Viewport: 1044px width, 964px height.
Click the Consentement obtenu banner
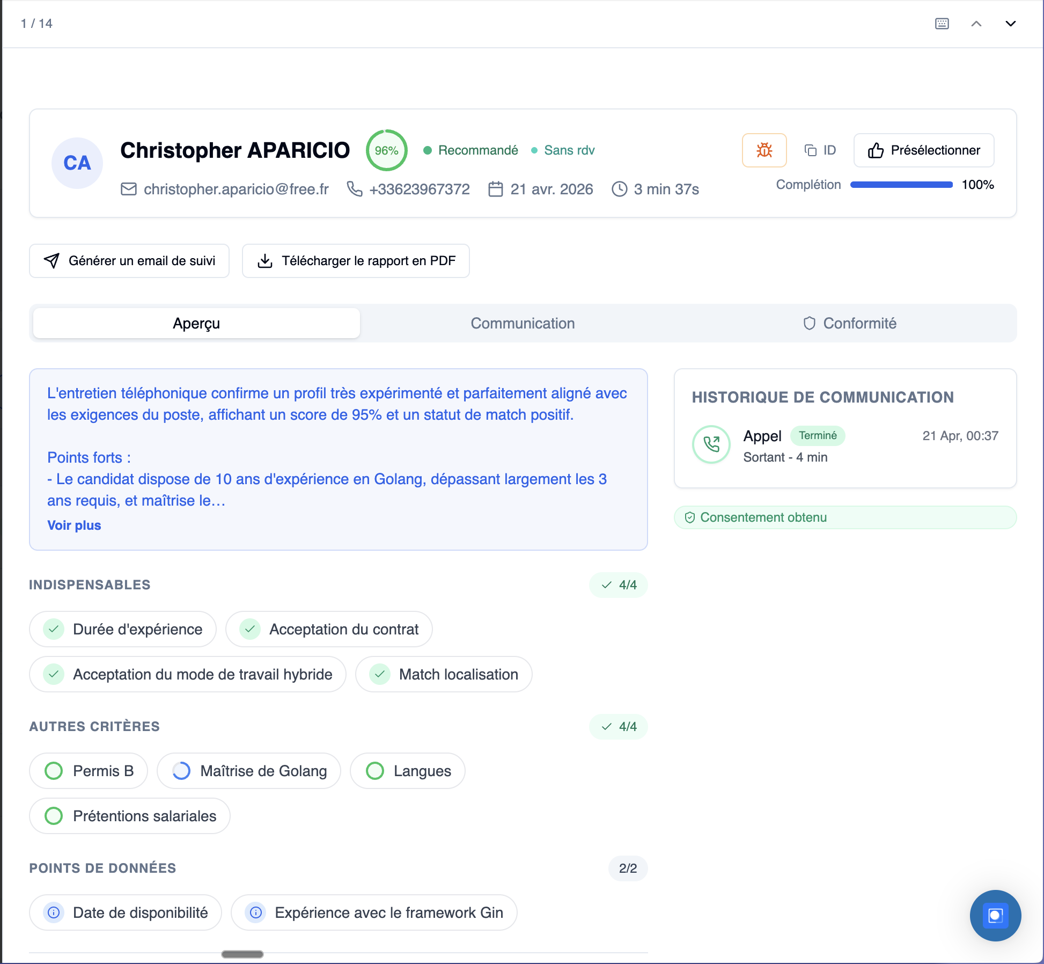pyautogui.click(x=845, y=517)
